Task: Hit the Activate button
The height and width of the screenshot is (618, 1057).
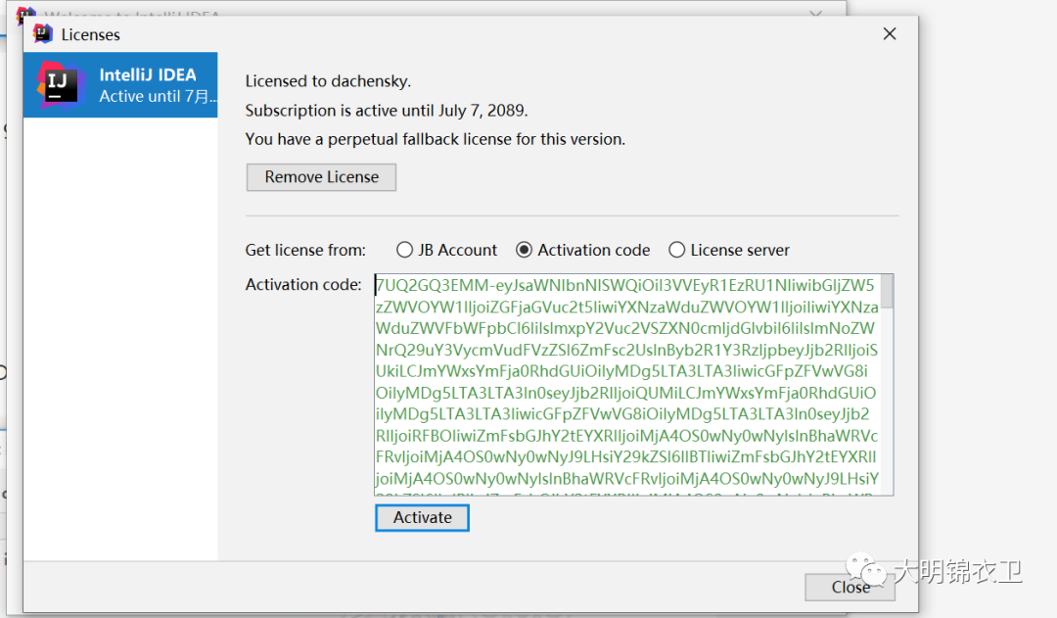Action: 422,517
